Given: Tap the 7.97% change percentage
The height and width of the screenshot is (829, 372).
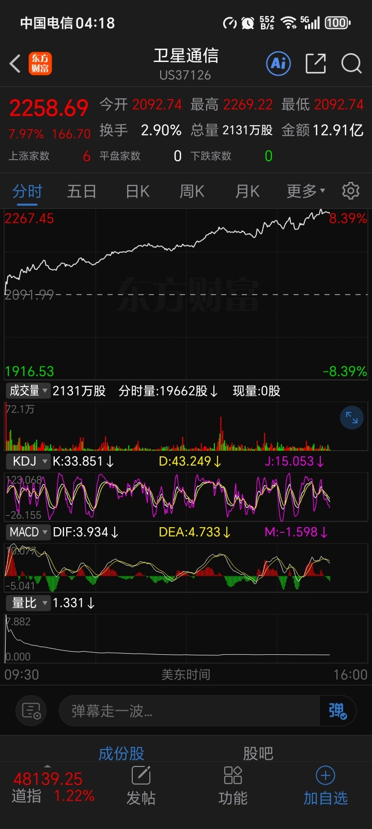Looking at the screenshot, I should coord(26,134).
